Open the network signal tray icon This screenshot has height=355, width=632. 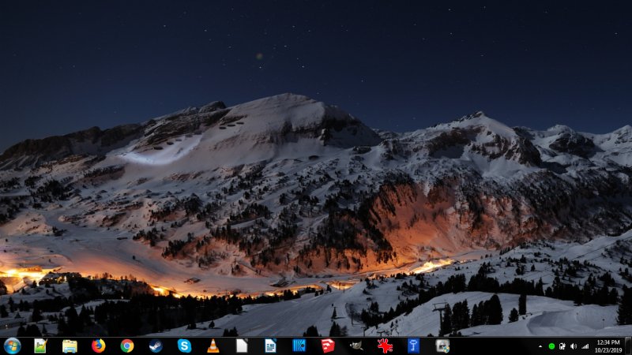pos(585,346)
